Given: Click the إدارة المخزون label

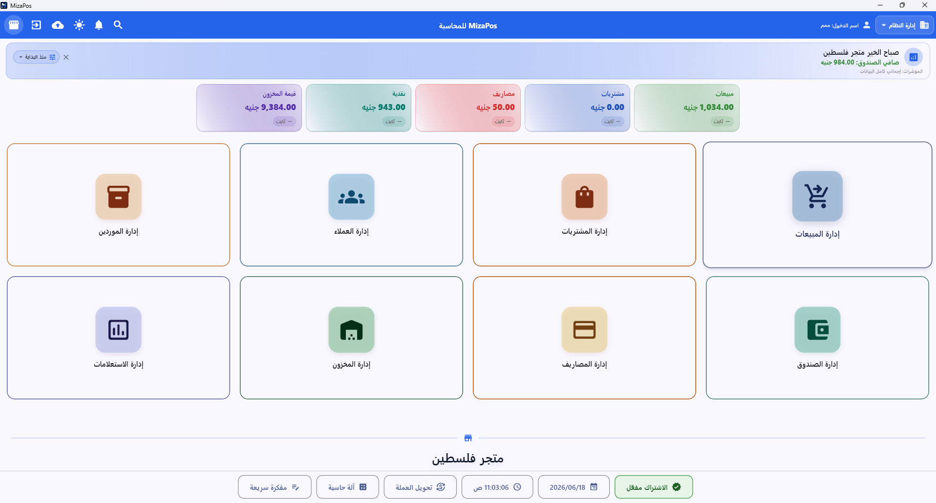Looking at the screenshot, I should point(351,364).
